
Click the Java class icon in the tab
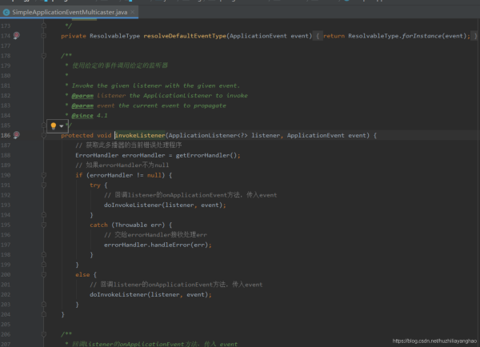[6, 12]
